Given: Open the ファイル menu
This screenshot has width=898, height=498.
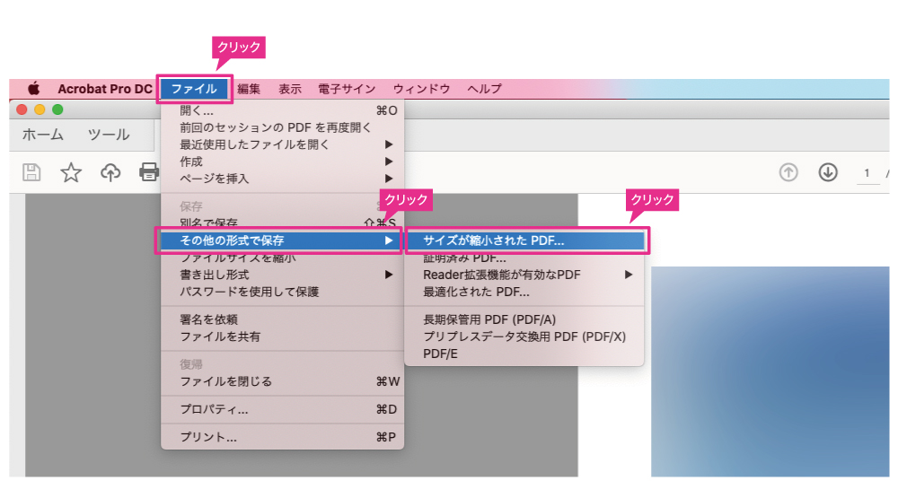Looking at the screenshot, I should click(194, 89).
